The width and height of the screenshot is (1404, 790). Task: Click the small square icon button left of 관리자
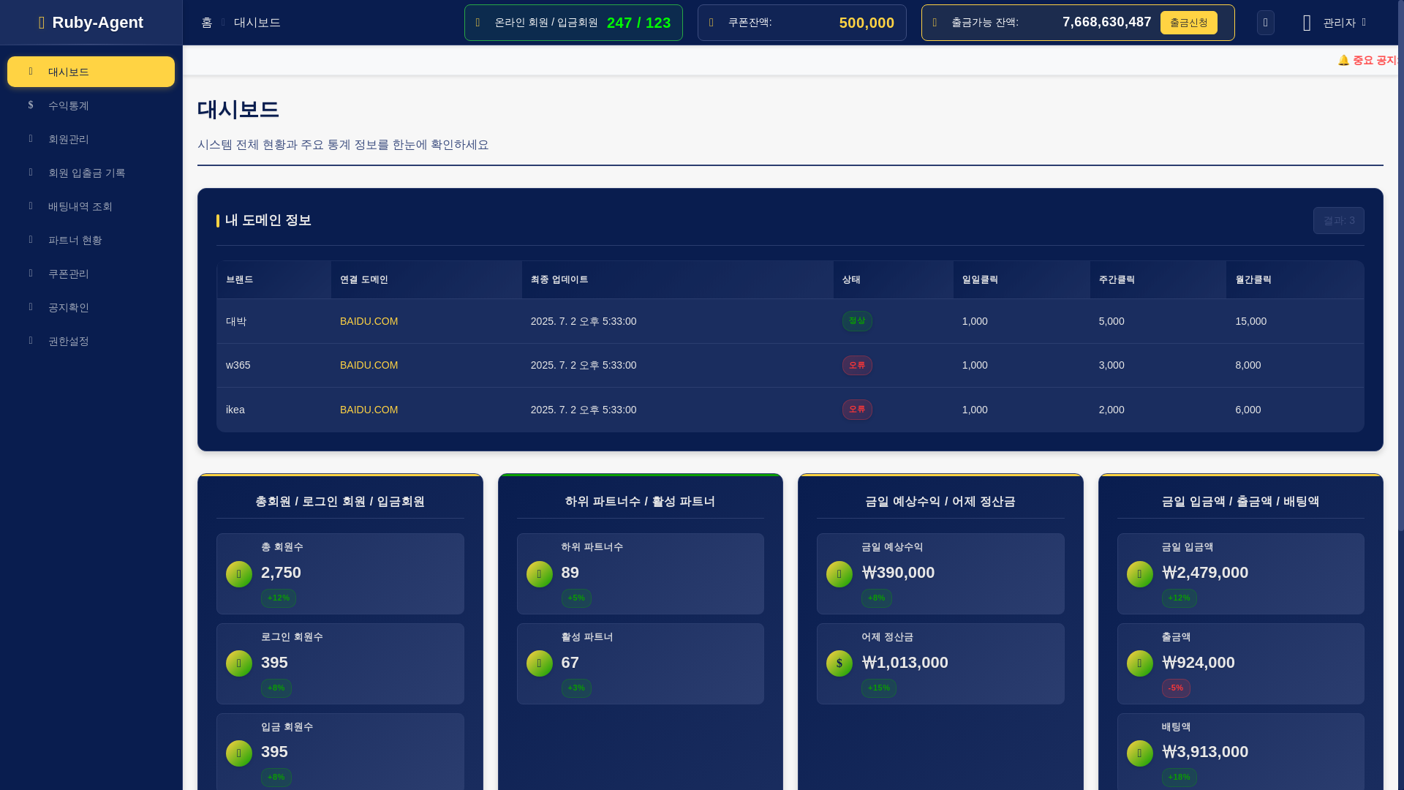pyautogui.click(x=1266, y=23)
